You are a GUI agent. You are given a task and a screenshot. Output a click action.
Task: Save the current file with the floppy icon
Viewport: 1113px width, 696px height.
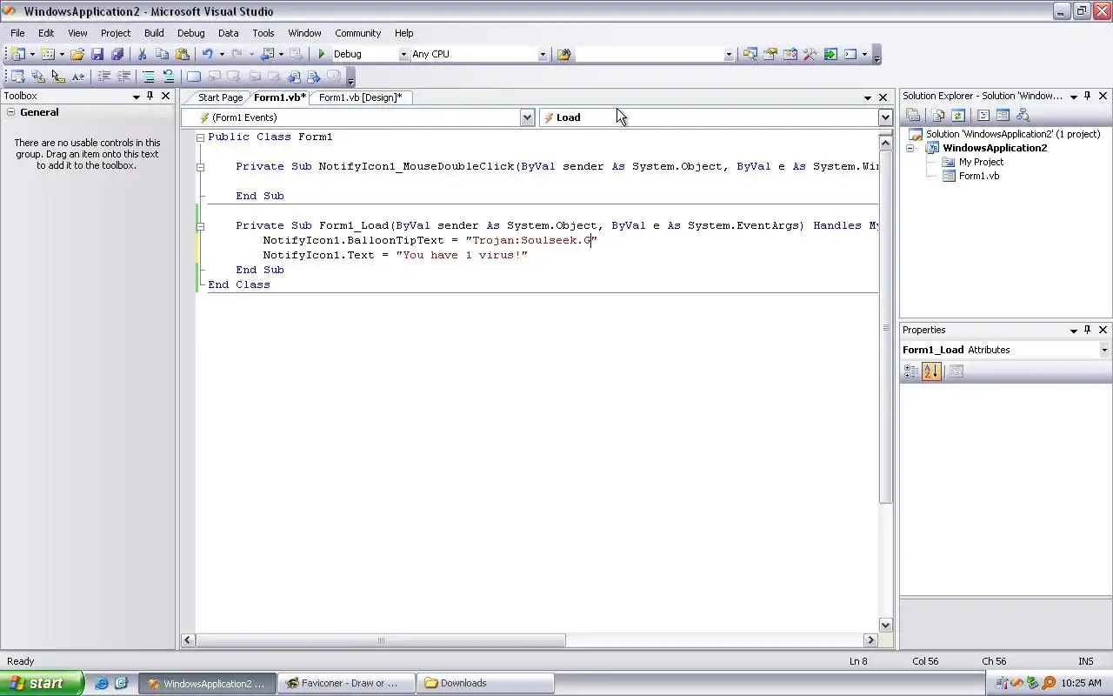97,54
